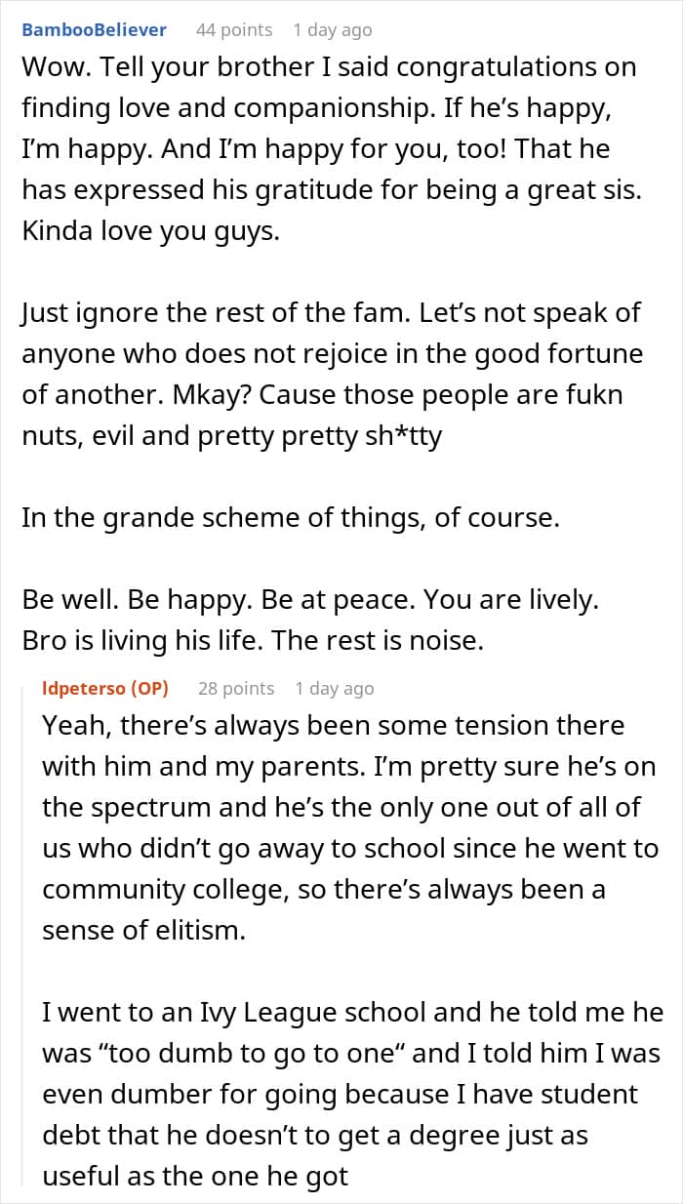The image size is (683, 1204).
Task: Click the "(OP)" tag beside ldpeterso
Action: [149, 688]
